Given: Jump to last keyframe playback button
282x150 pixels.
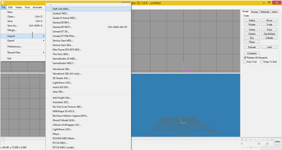Looking at the screenshot, I should (271, 140).
